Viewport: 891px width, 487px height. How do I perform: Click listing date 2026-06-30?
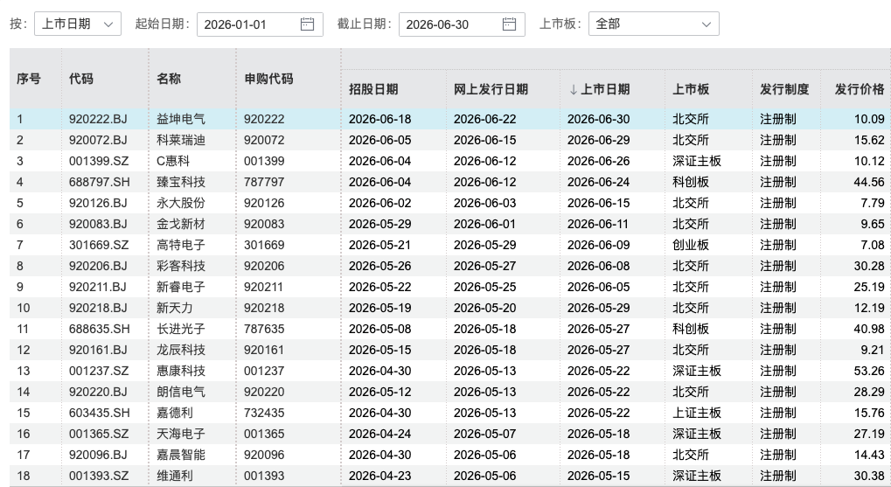[x=598, y=119]
